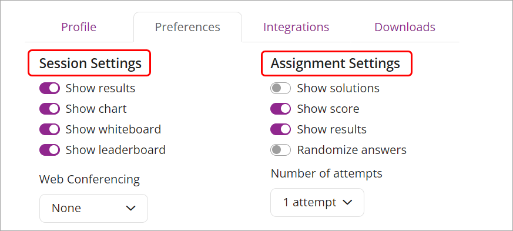The width and height of the screenshot is (513, 231).
Task: Open the Number of attempts dropdown
Action: (x=317, y=202)
